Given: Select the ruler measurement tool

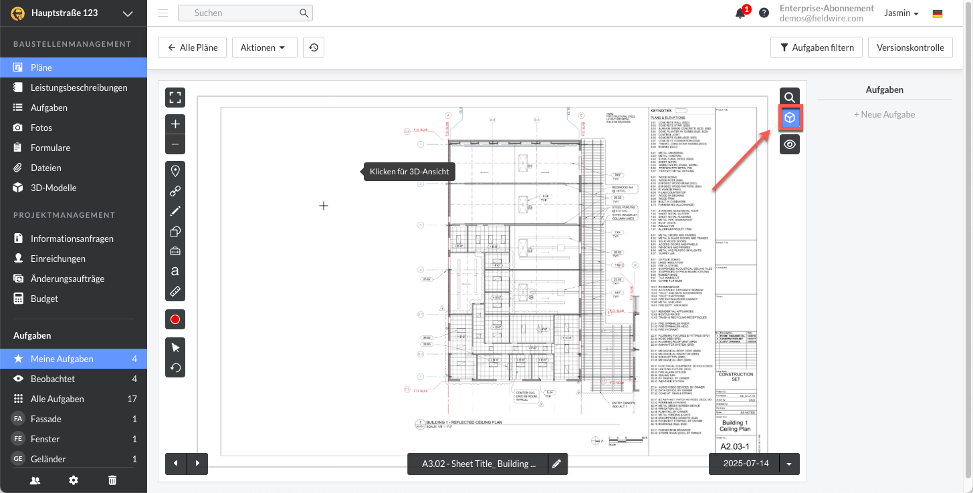Looking at the screenshot, I should coord(175,291).
